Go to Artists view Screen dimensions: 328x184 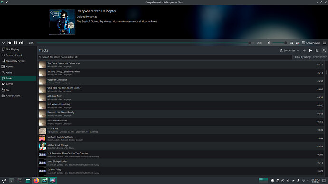click(18, 73)
